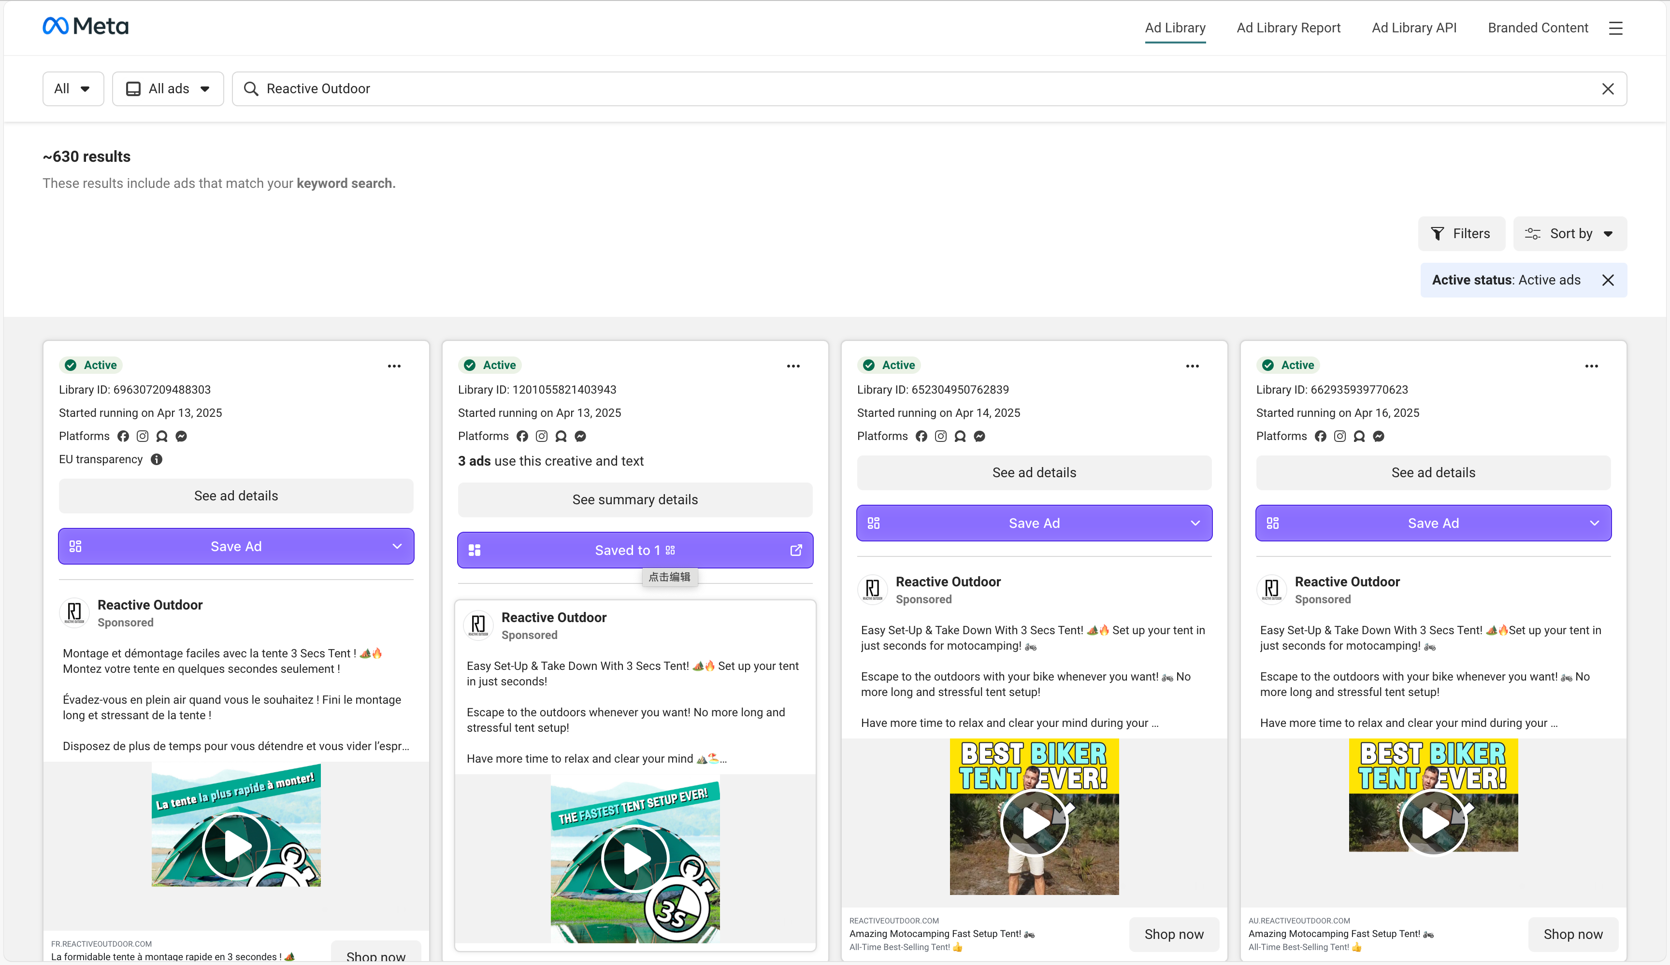The height and width of the screenshot is (965, 1670).
Task: Expand the Sort by dropdown
Action: 1569,234
